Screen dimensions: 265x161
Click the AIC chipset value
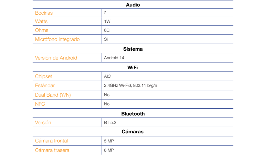tap(107, 76)
